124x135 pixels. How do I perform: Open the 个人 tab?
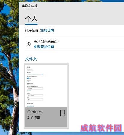click(x=31, y=19)
